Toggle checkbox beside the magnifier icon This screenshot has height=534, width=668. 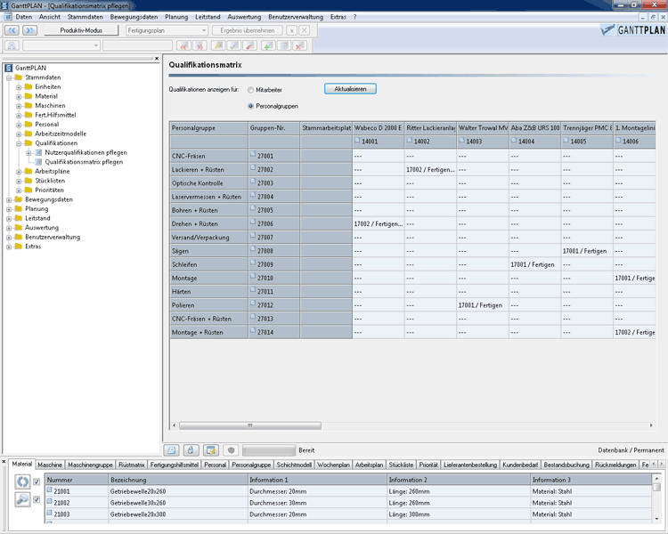(37, 499)
